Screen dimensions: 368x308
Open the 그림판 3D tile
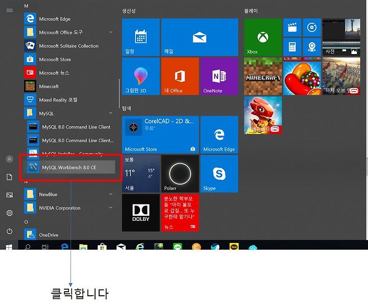[x=141, y=76]
